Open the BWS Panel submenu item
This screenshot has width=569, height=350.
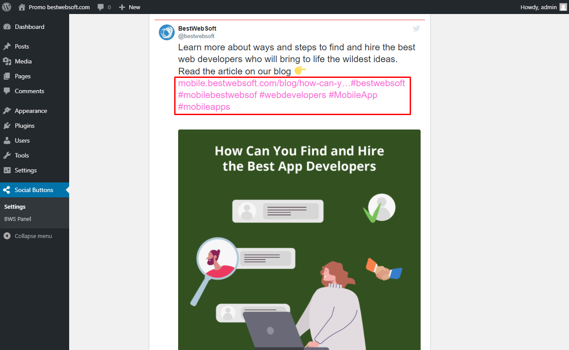click(x=18, y=219)
